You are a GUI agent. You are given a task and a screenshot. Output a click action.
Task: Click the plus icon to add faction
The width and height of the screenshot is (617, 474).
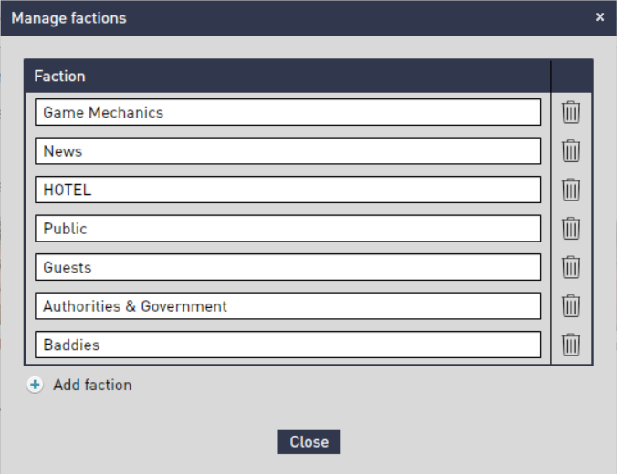pos(35,385)
